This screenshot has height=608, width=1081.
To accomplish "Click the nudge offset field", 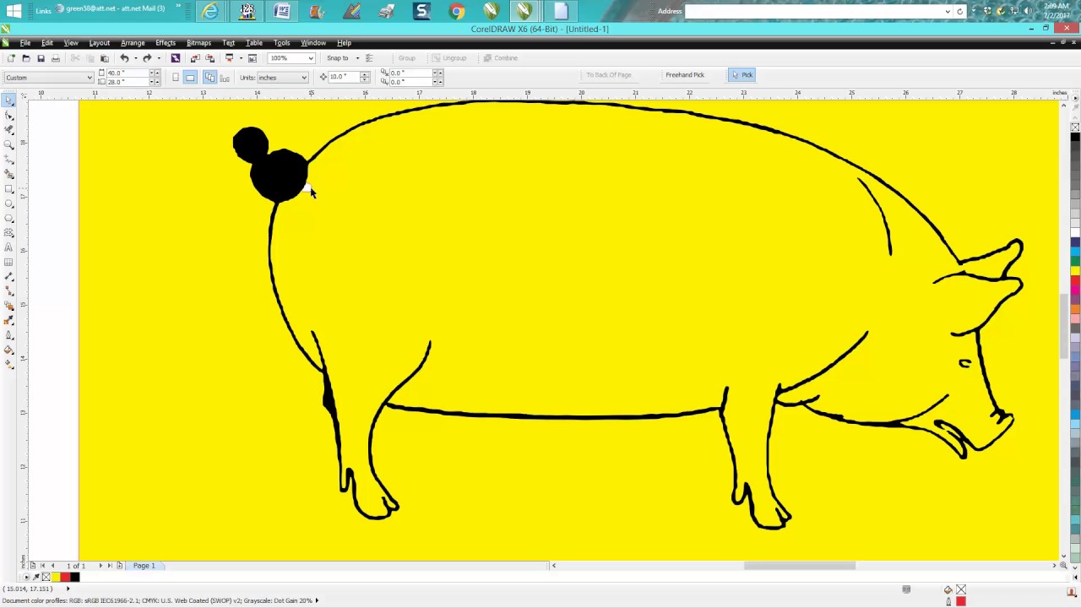I will (345, 77).
